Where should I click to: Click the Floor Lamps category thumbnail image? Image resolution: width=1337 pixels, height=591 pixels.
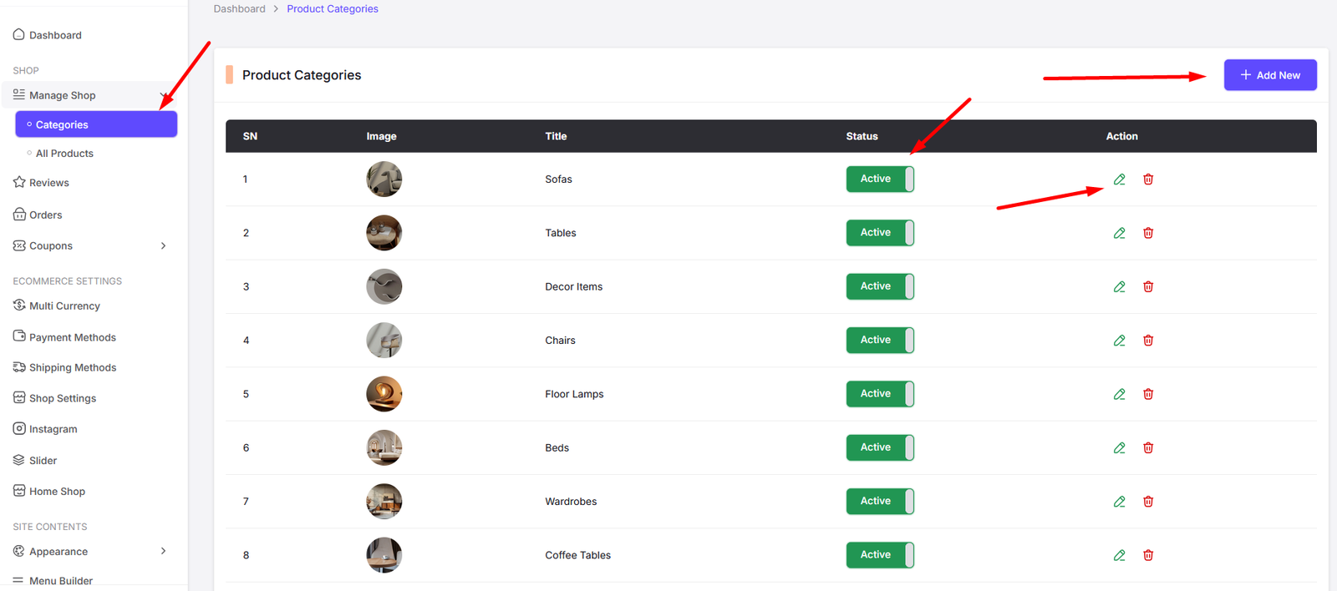click(x=384, y=394)
